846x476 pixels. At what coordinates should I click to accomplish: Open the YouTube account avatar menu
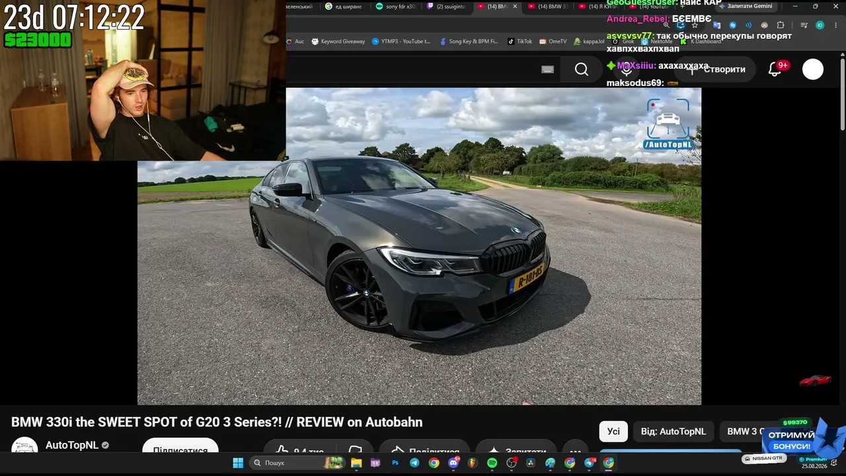tap(813, 69)
